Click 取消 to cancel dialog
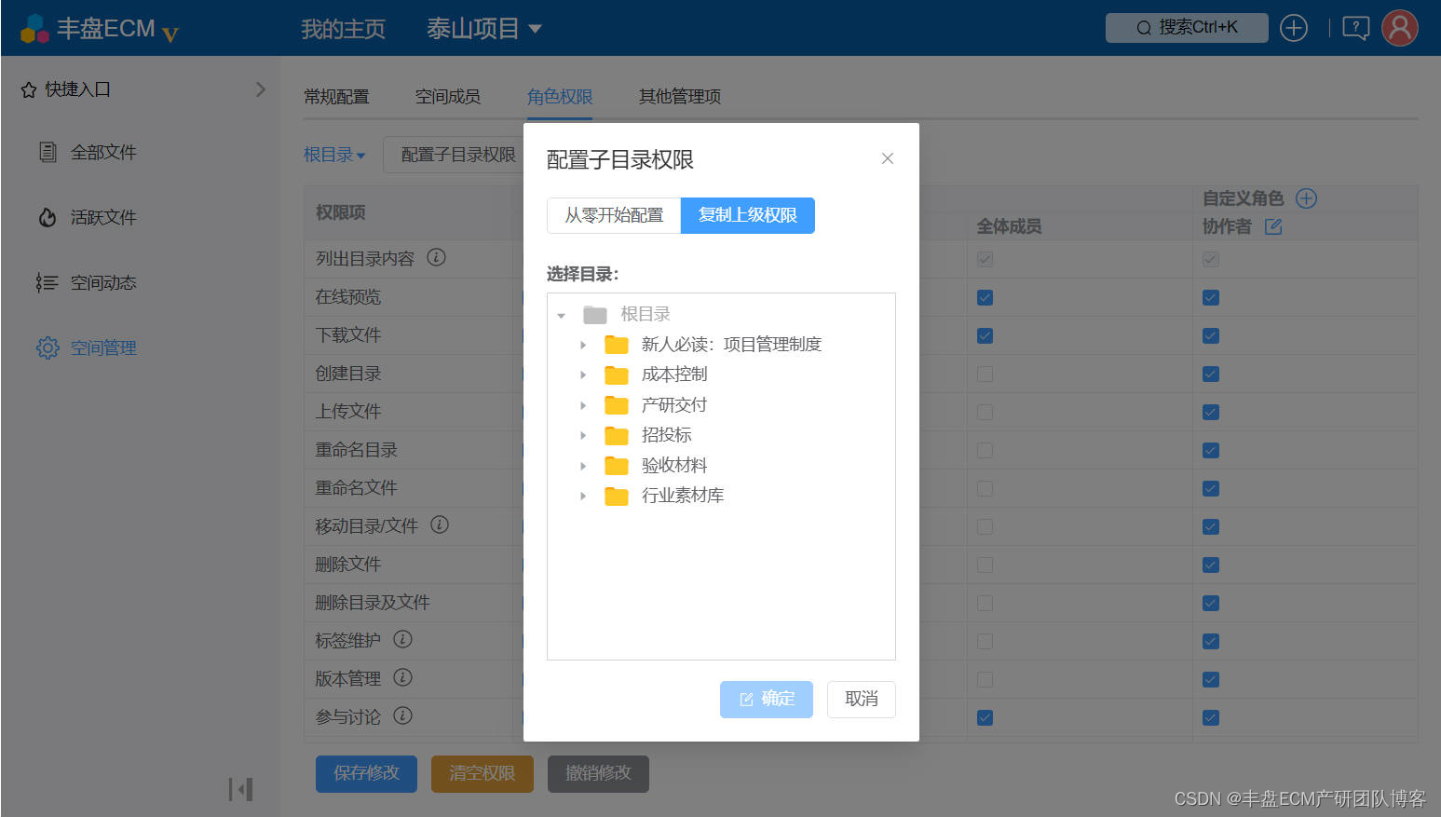 coord(862,700)
